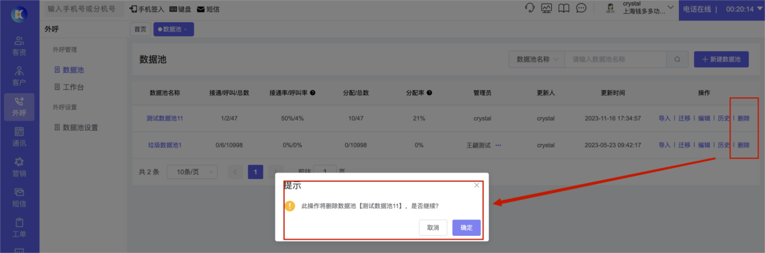The width and height of the screenshot is (765, 253).
Task: Select 工作台 in the 外呼 menu
Action: 73,88
